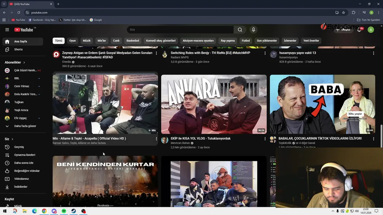Select the Aksiyon-macera oyunları chip

click(x=198, y=41)
